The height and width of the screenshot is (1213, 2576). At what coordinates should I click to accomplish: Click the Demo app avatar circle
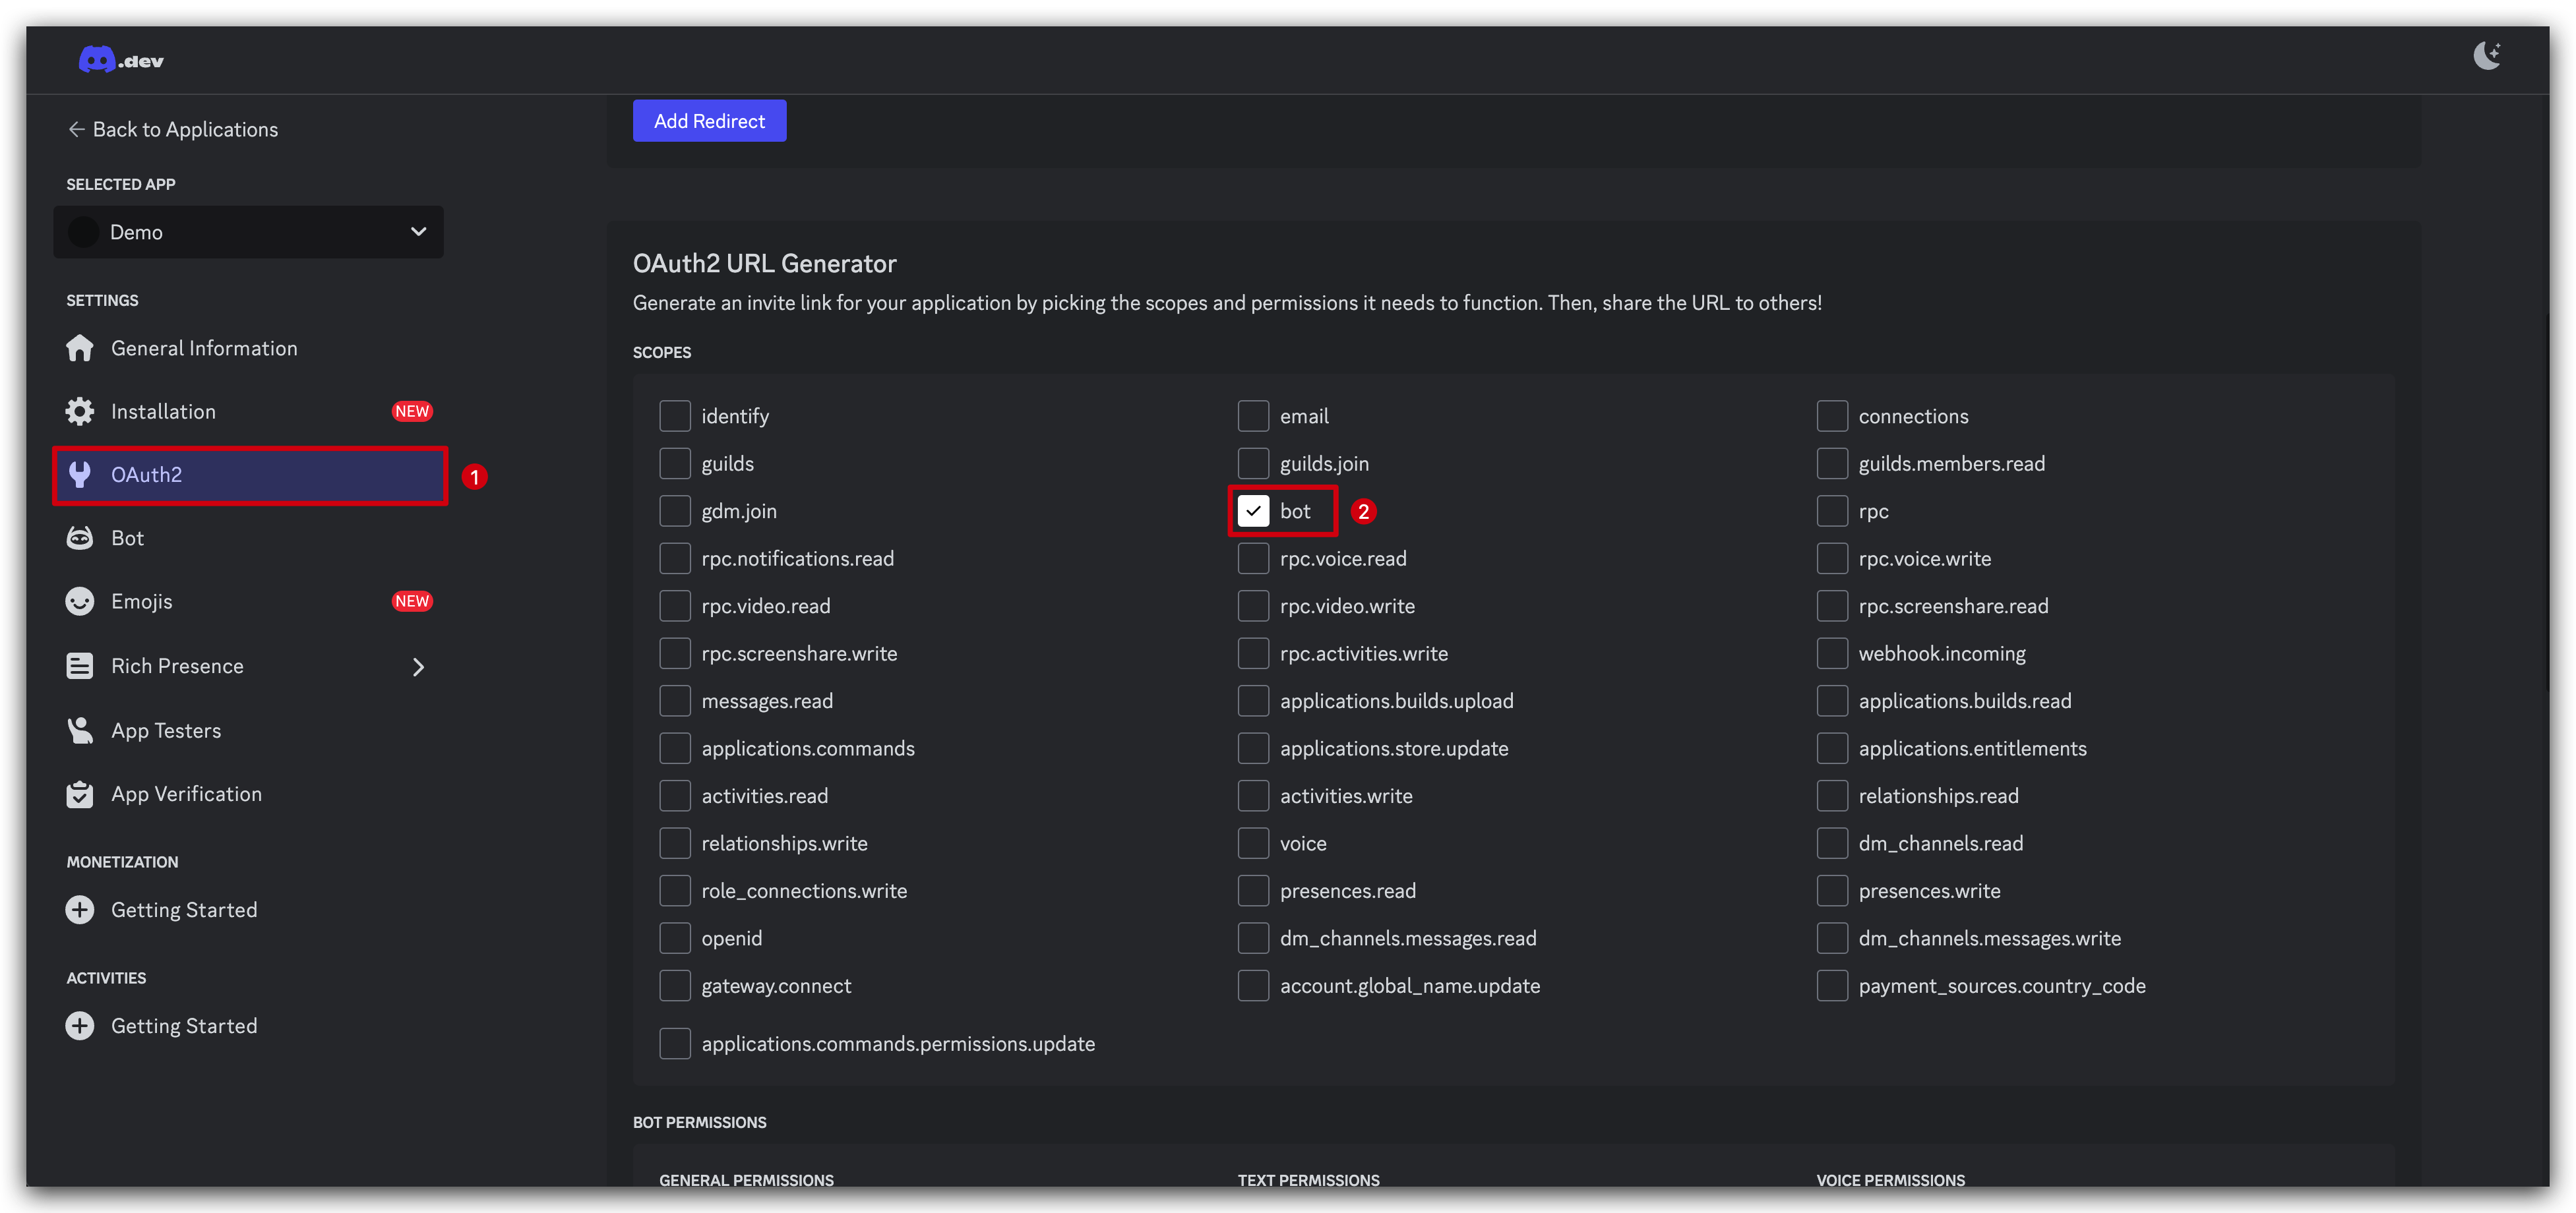click(x=84, y=232)
